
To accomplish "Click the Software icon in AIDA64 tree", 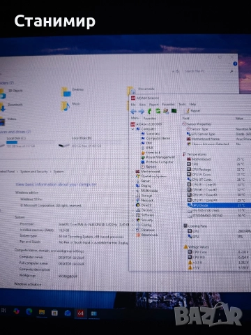I will [138, 215].
